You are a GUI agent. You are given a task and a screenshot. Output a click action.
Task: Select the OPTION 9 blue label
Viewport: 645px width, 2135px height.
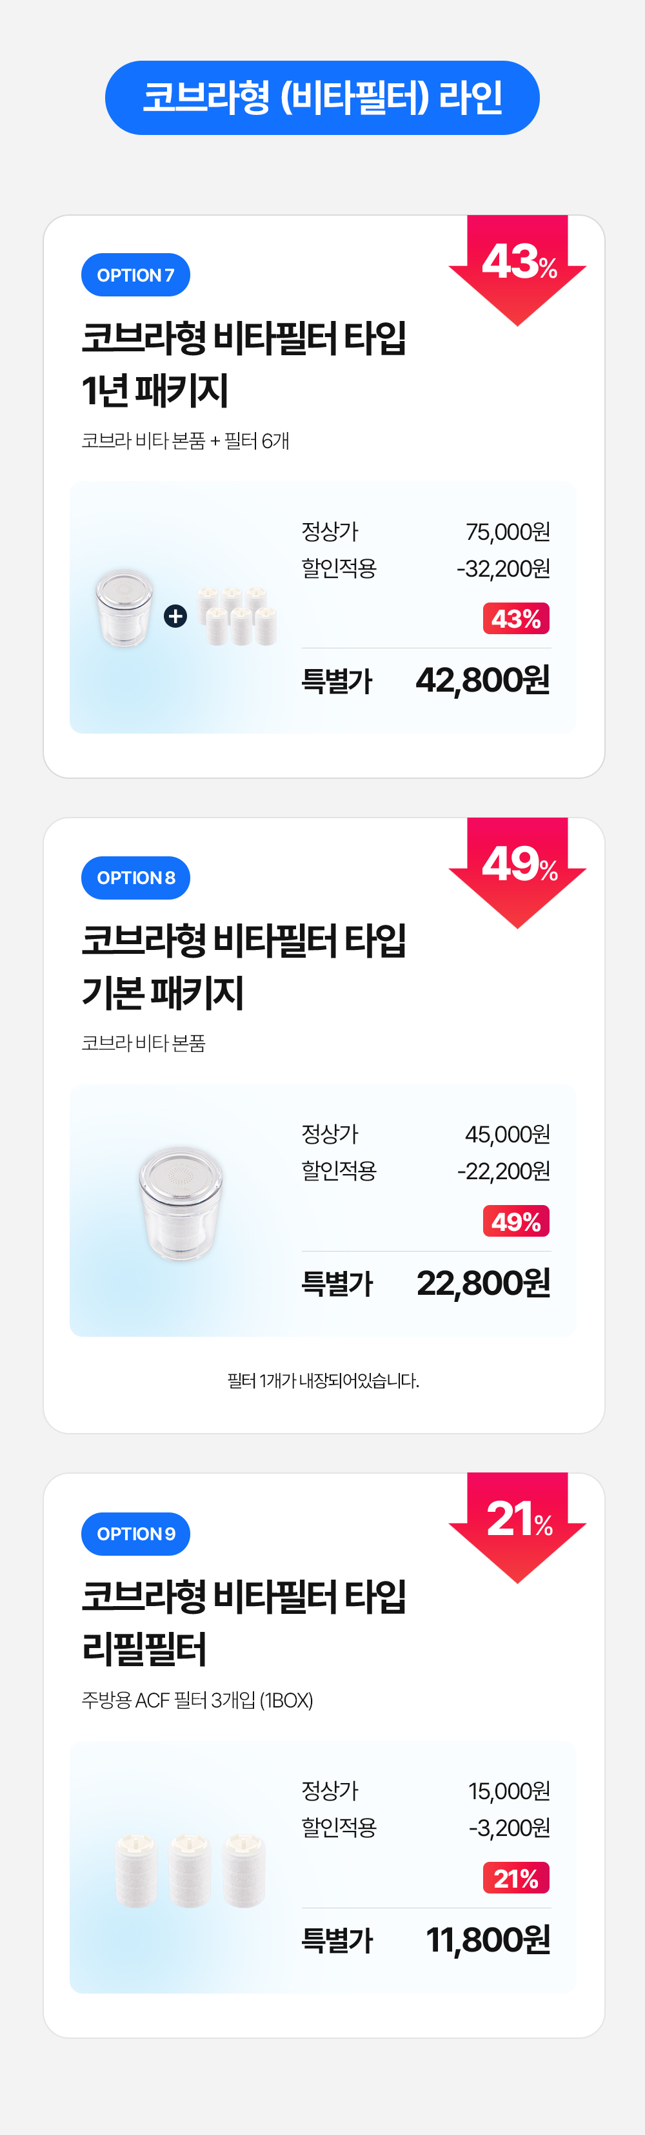click(x=136, y=1533)
